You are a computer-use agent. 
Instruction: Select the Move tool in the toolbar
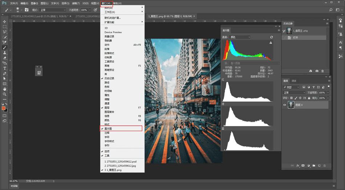point(5,21)
